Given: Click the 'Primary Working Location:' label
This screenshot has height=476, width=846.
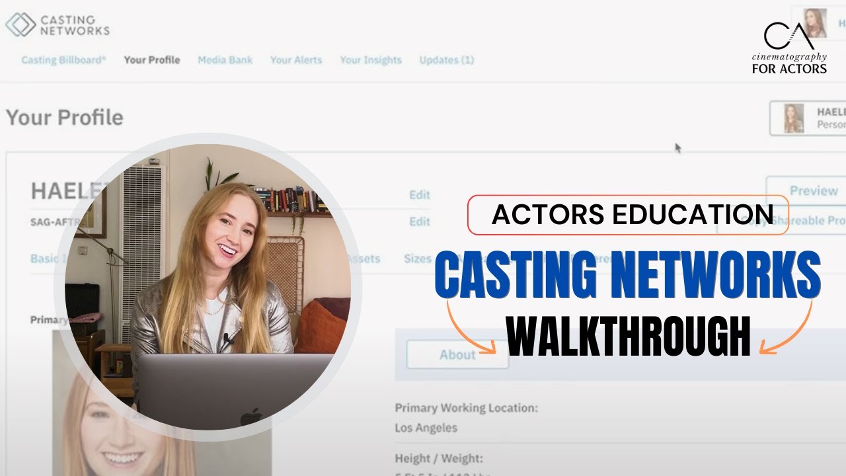Looking at the screenshot, I should (467, 408).
